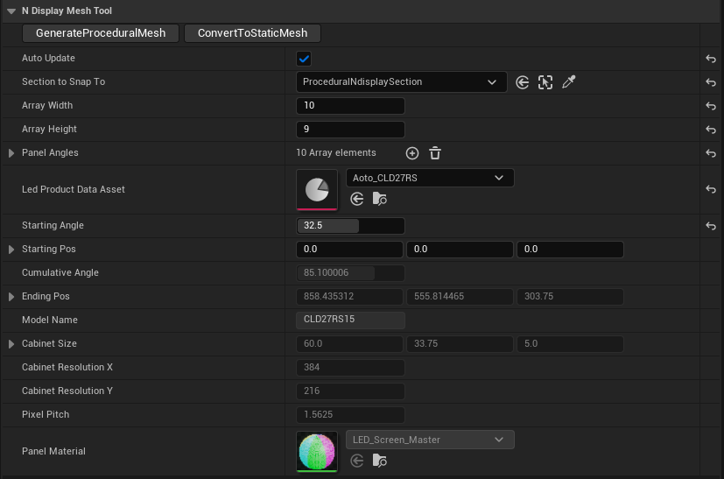Open the Section to Snap To dropdown
This screenshot has width=724, height=479.
tap(401, 82)
